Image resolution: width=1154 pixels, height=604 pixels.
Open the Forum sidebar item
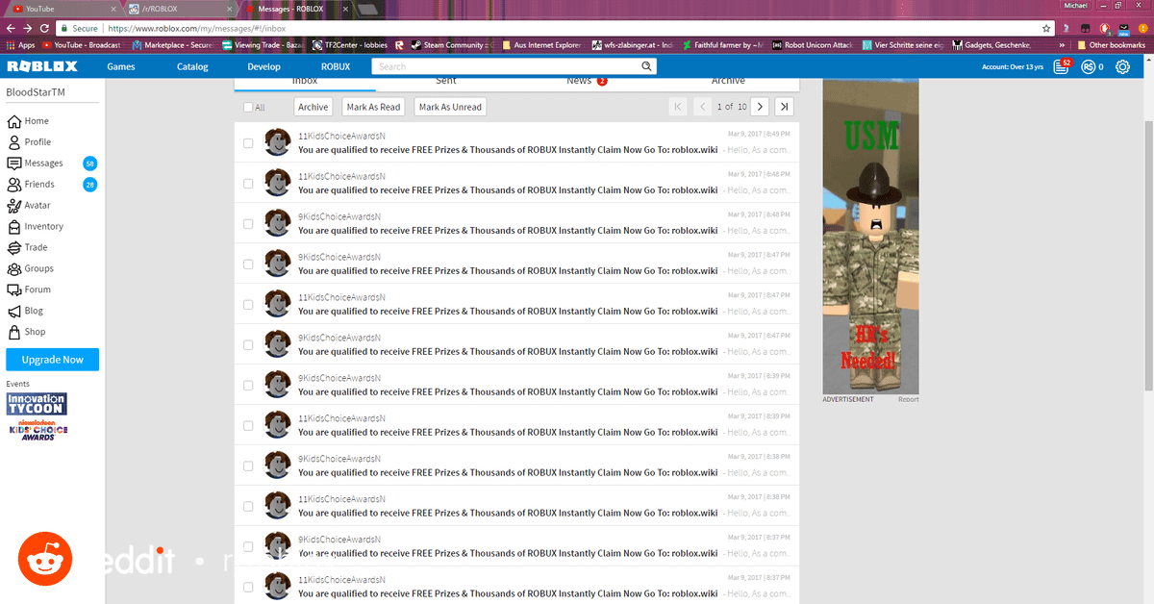click(x=38, y=289)
